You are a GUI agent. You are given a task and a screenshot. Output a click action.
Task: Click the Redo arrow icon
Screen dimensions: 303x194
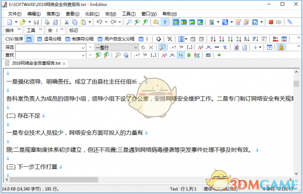[113, 22]
